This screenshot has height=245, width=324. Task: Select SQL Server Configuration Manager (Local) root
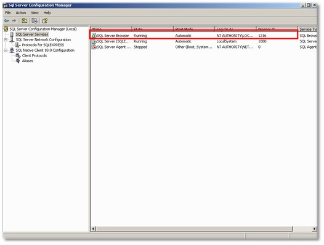(x=43, y=29)
